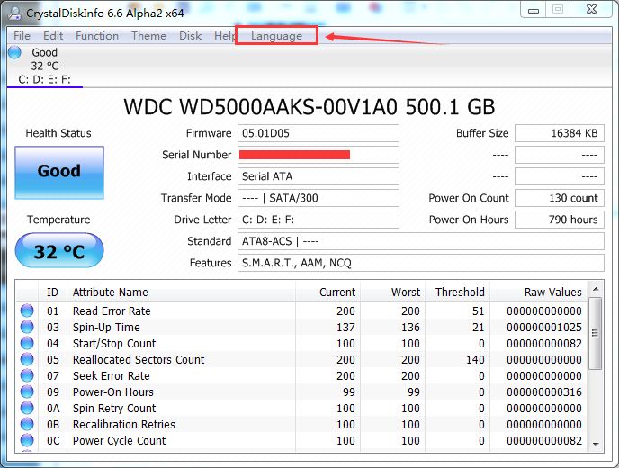The image size is (619, 468).
Task: Click the status orb next to Seek Error Rate
Action: pos(27,376)
